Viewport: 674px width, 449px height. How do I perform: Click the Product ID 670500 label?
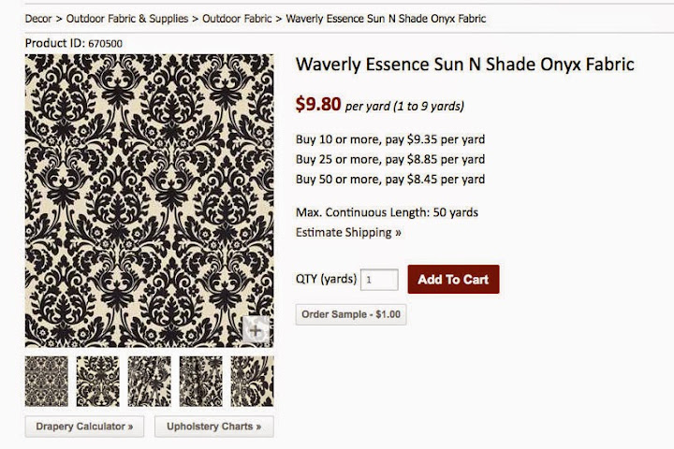[73, 43]
